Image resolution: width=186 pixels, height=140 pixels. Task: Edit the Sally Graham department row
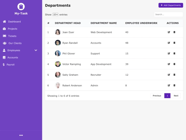(169, 75)
